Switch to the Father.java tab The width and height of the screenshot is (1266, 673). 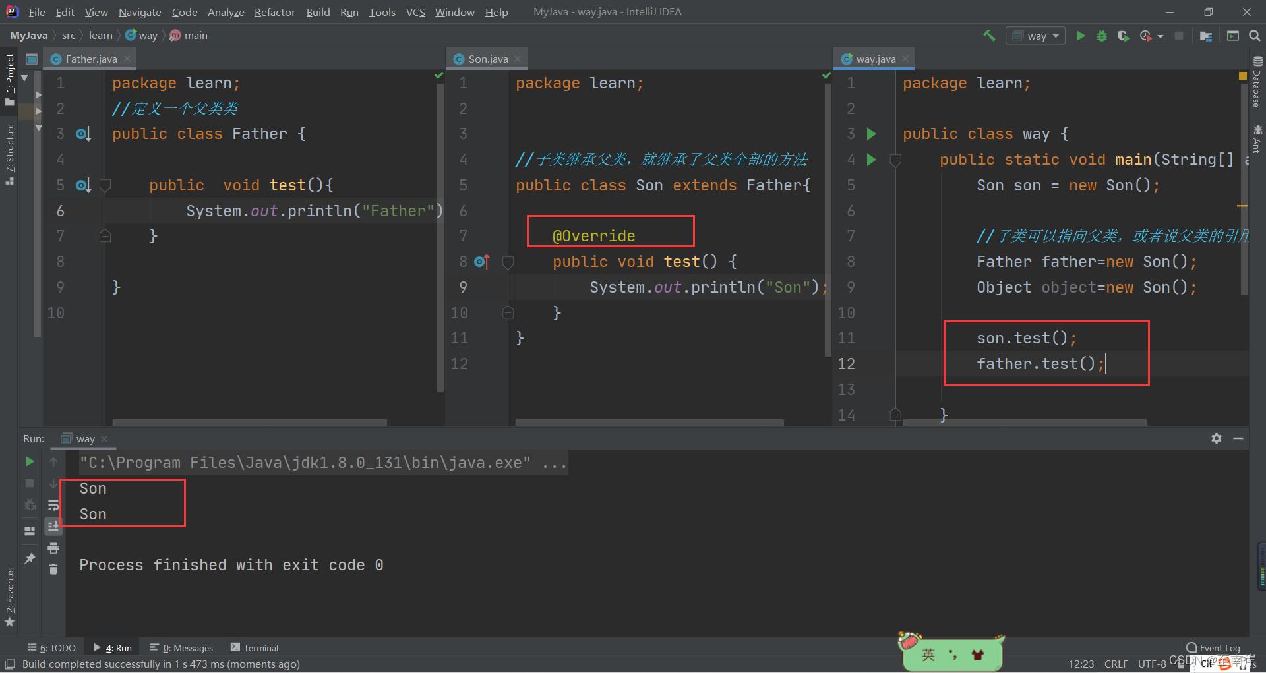[91, 59]
